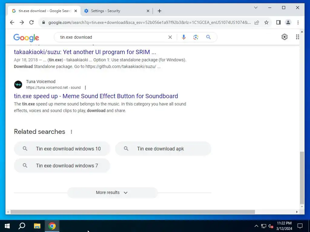The height and width of the screenshot is (232, 310).
Task: Open Chrome side panel
Action: coord(279,22)
